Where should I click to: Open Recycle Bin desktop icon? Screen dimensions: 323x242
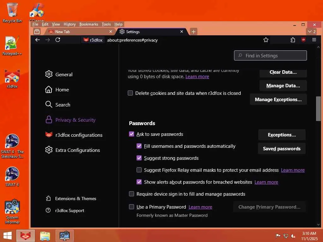[12, 13]
